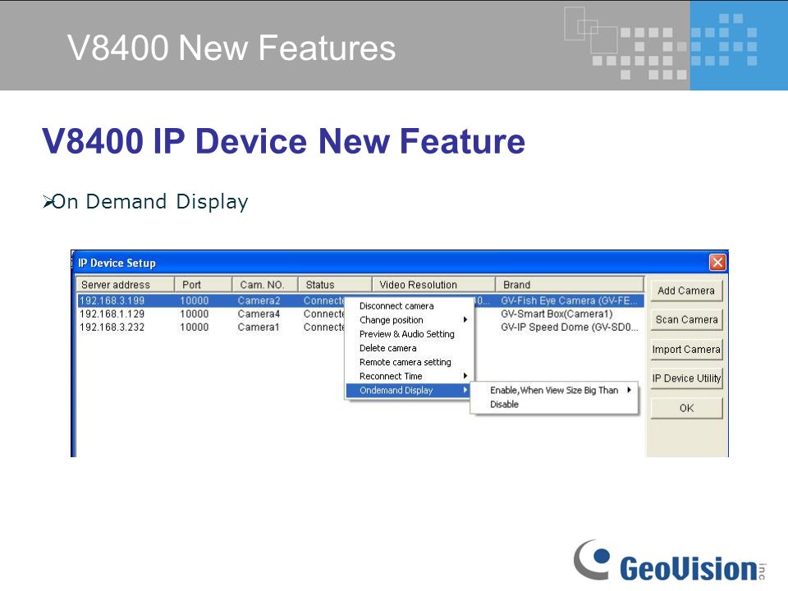Click the Cam. NO. column header
This screenshot has width=788, height=591.
pyautogui.click(x=265, y=285)
